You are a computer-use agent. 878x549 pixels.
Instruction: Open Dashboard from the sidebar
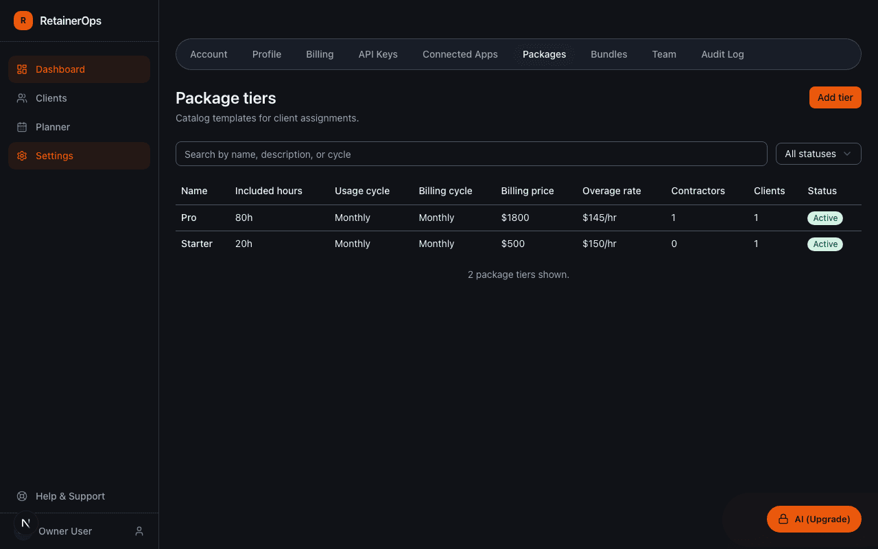point(79,69)
